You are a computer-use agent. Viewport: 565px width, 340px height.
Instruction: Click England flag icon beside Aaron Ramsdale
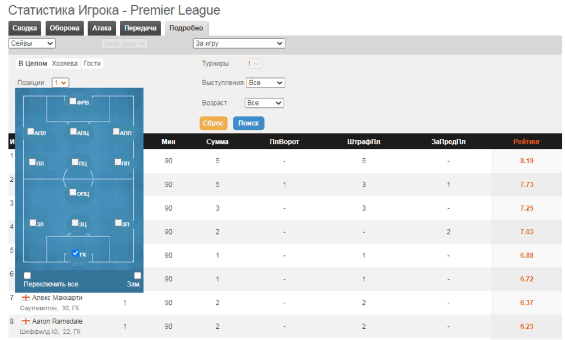pyautogui.click(x=25, y=321)
